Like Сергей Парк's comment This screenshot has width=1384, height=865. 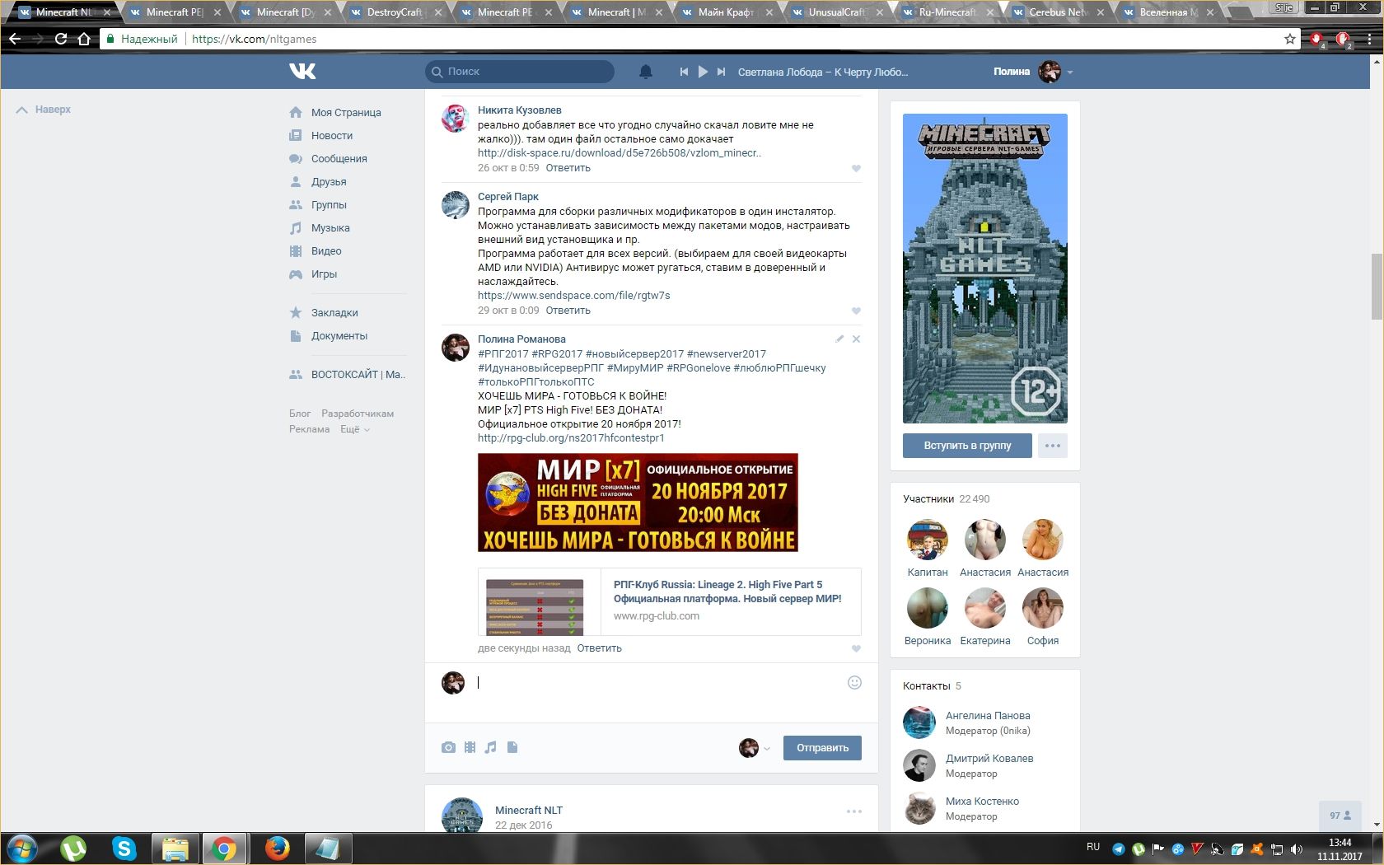click(856, 311)
